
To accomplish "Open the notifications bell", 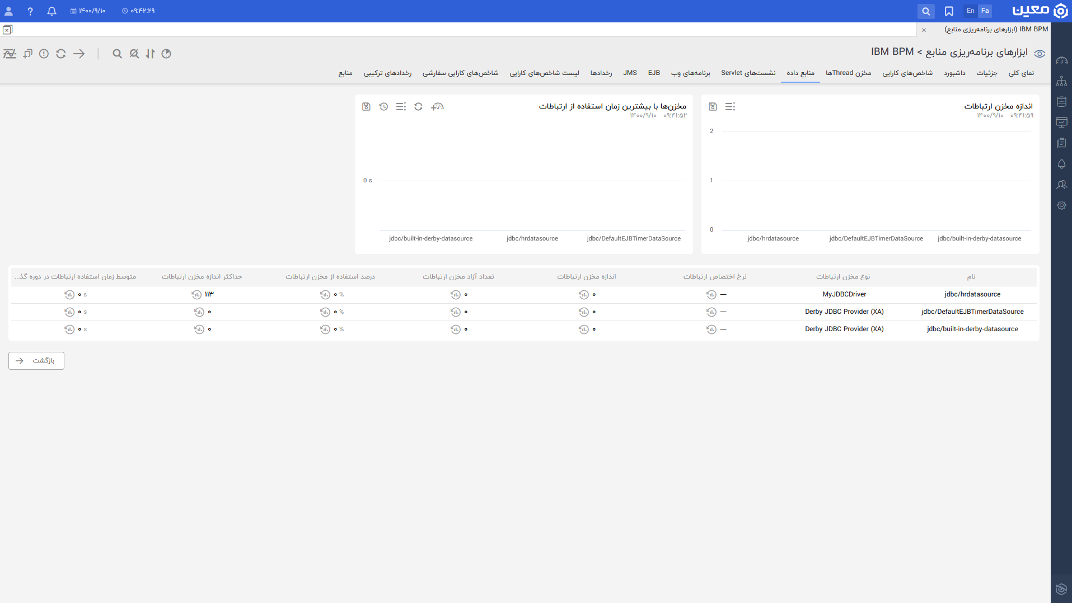I will pyautogui.click(x=52, y=11).
